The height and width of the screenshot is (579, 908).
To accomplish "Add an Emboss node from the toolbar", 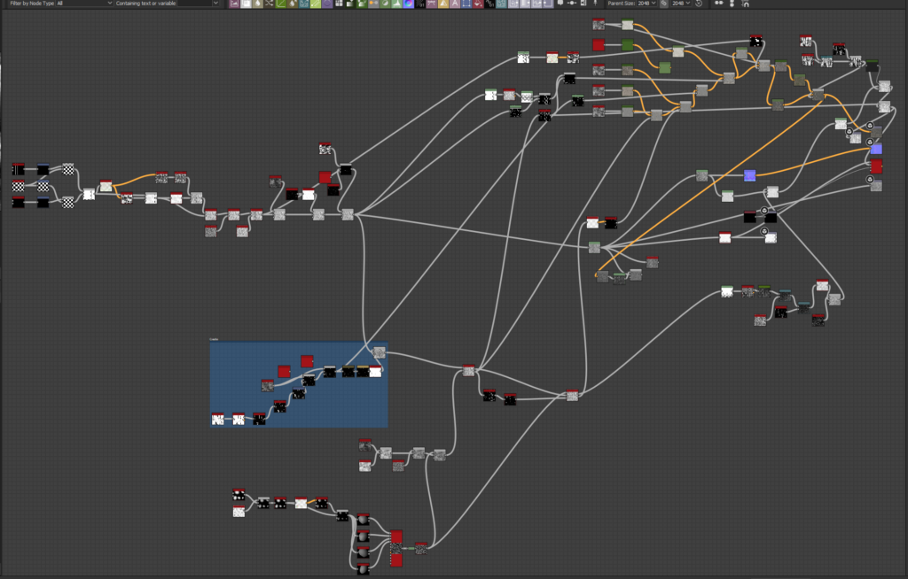I will [x=327, y=4].
